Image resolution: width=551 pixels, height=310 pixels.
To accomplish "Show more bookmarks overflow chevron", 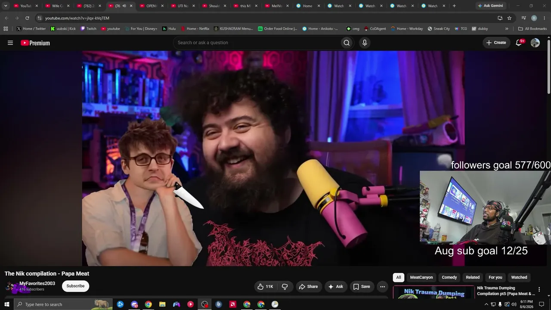I will pyautogui.click(x=507, y=29).
